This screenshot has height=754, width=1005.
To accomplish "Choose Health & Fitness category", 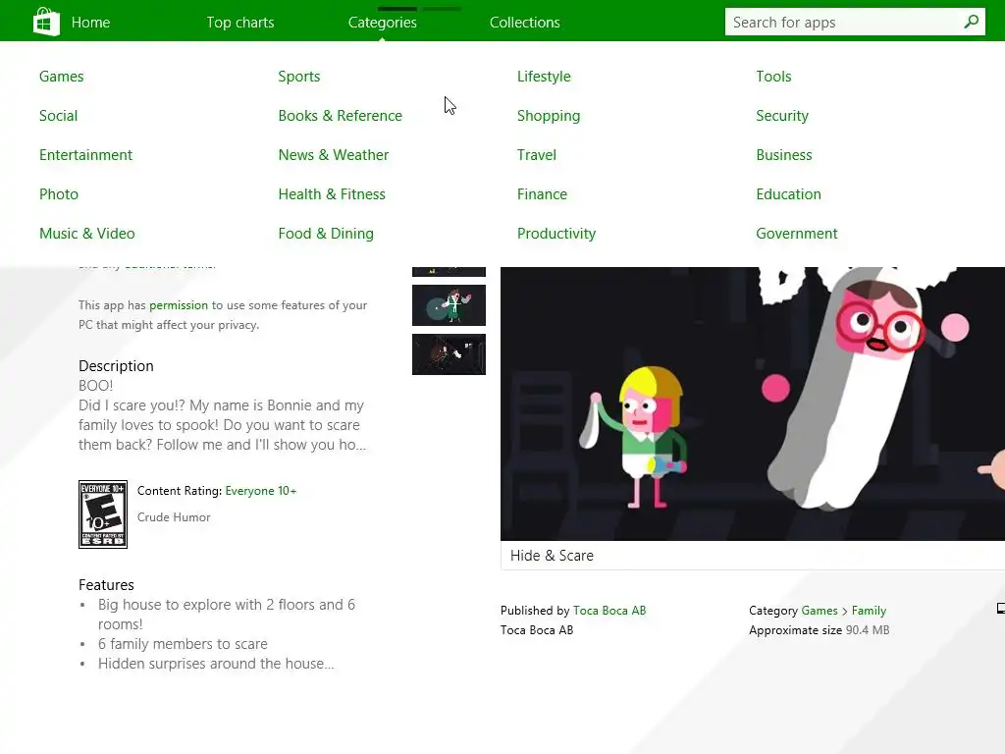I will 332,194.
